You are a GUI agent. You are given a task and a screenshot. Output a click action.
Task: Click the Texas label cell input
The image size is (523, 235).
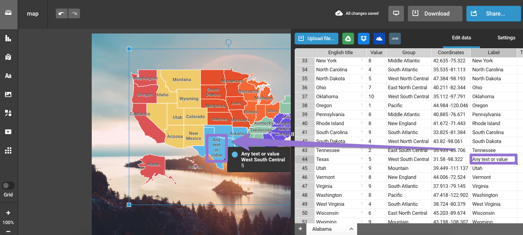(493, 159)
